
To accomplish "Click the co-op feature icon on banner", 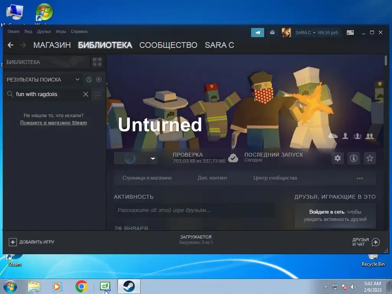I will (x=357, y=136).
